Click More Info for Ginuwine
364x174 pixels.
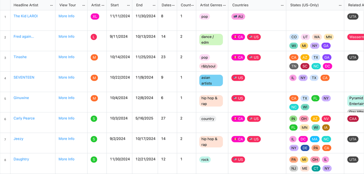66,98
